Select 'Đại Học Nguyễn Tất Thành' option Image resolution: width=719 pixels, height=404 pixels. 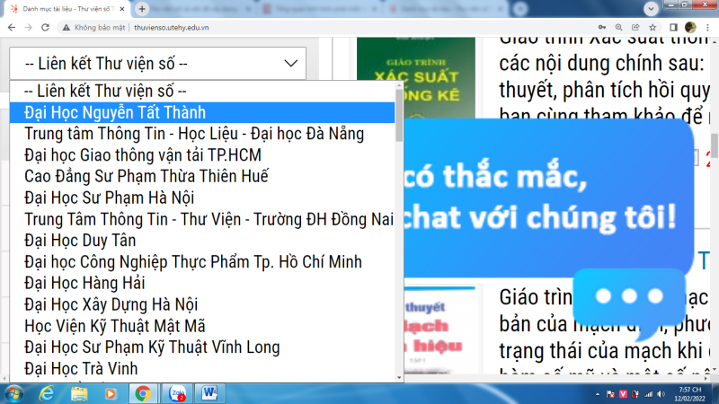pos(202,113)
